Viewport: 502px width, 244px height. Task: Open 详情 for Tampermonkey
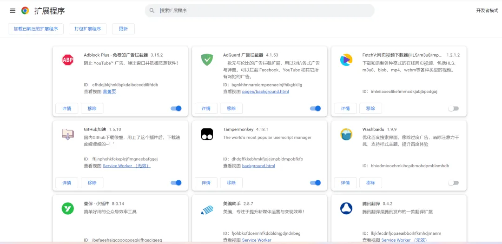pyautogui.click(x=206, y=183)
